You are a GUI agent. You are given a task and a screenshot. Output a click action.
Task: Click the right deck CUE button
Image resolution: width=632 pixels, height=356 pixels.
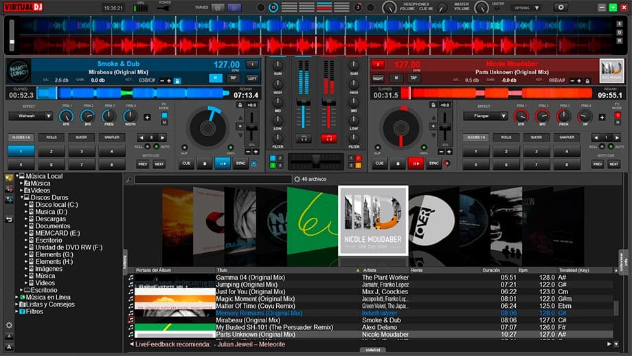click(379, 164)
